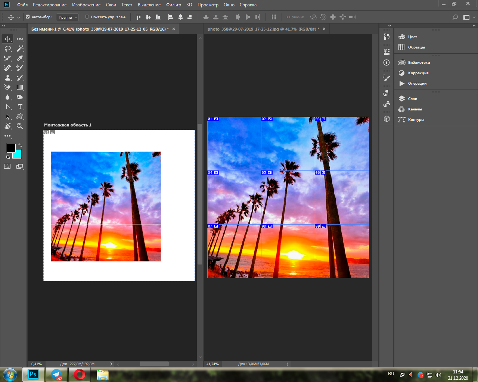Open the 3D panel cube icon
The image size is (478, 382).
(387, 119)
